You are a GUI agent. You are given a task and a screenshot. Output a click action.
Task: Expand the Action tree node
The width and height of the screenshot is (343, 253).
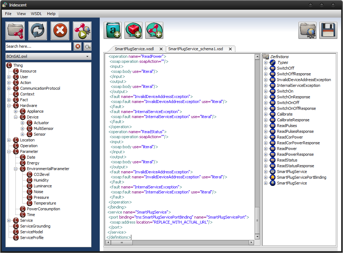pos(9,83)
